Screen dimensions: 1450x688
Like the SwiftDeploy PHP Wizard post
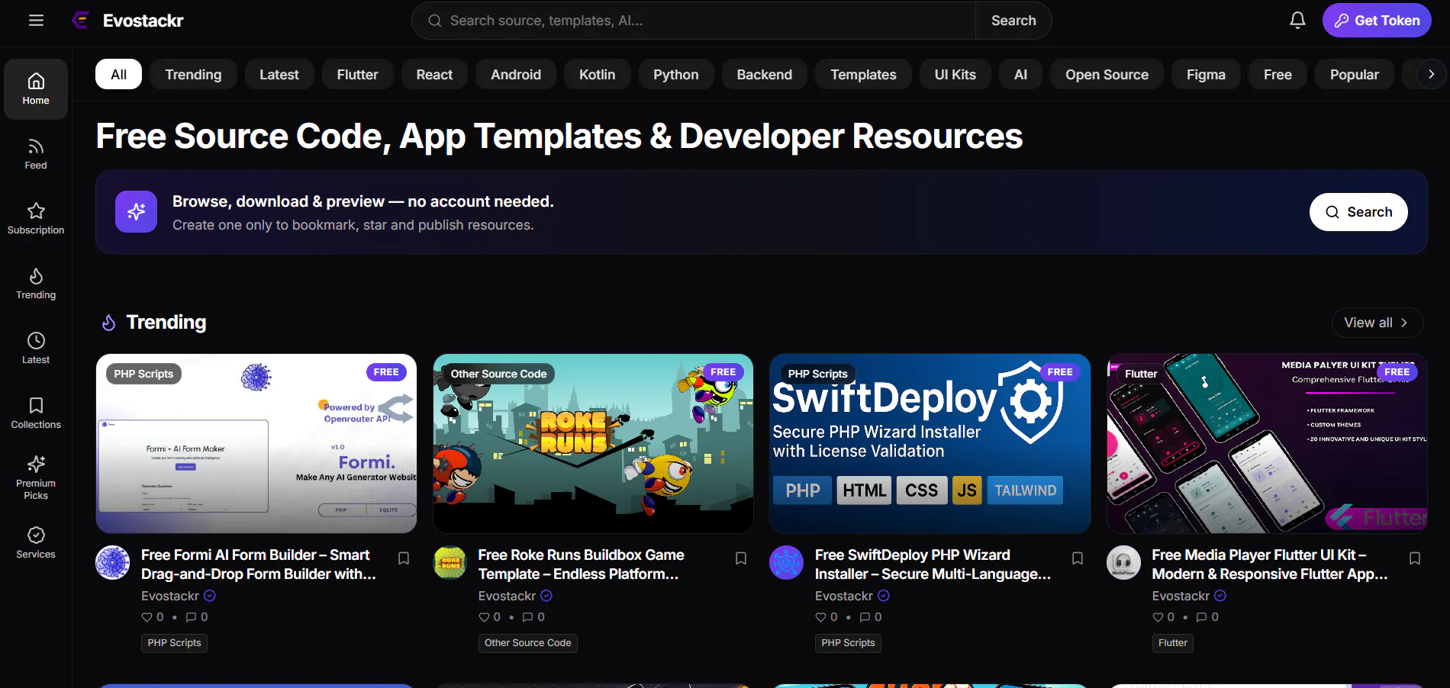[x=826, y=617]
